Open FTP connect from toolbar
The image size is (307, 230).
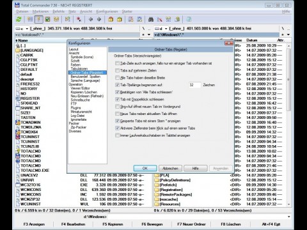click(x=130, y=19)
